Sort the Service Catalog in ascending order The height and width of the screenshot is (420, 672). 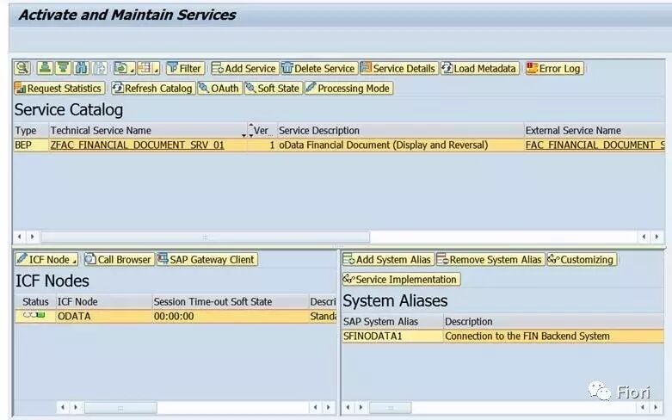(45, 68)
